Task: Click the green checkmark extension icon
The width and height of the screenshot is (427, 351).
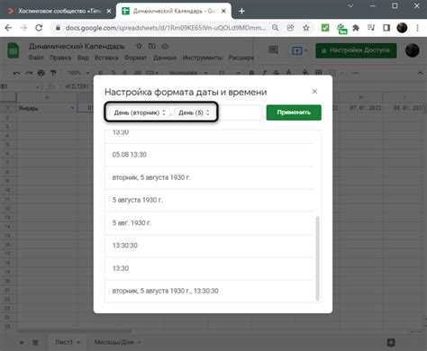Action: click(325, 28)
